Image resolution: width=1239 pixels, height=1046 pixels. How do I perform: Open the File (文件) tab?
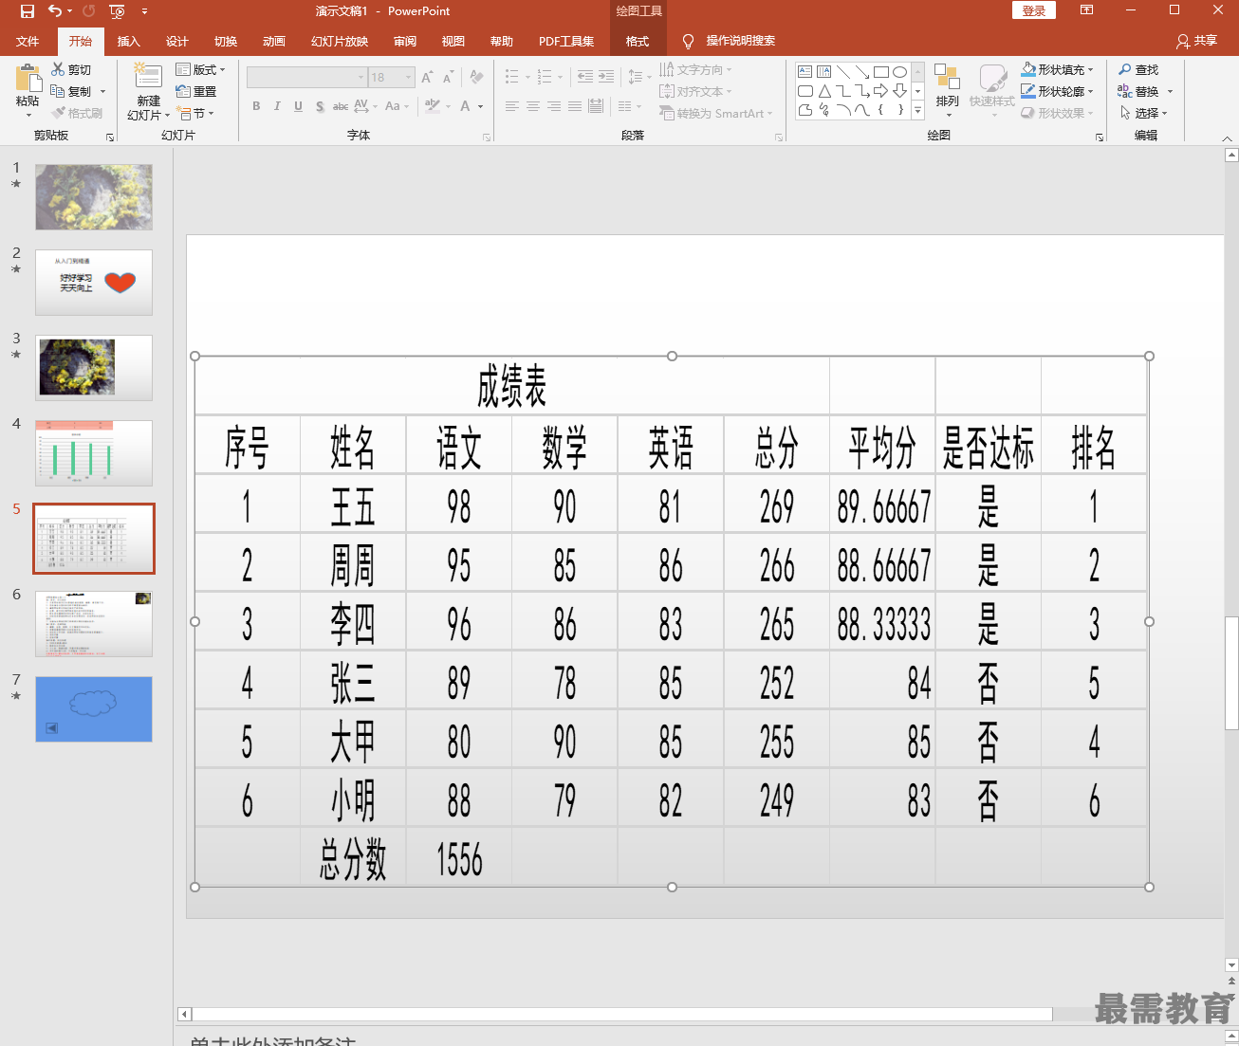(28, 41)
